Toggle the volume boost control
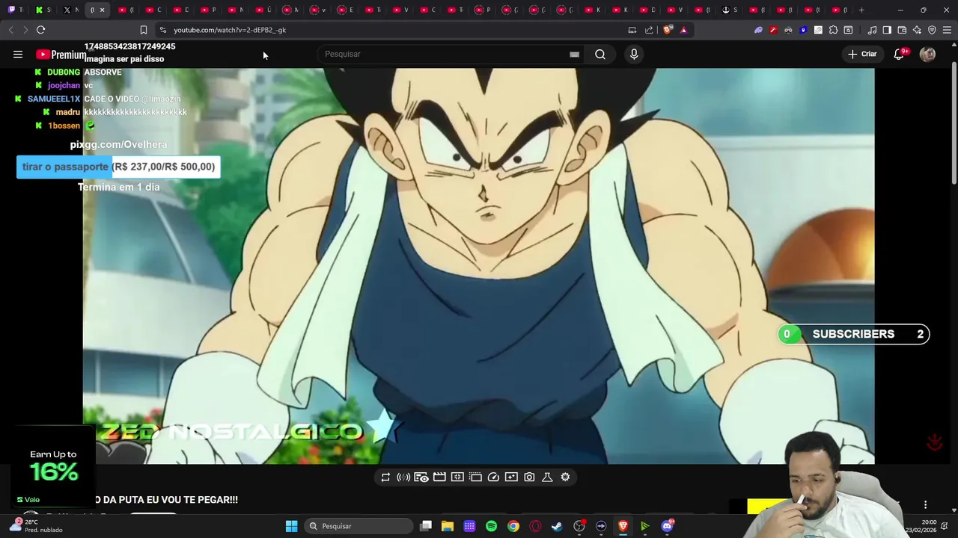 pyautogui.click(x=403, y=477)
